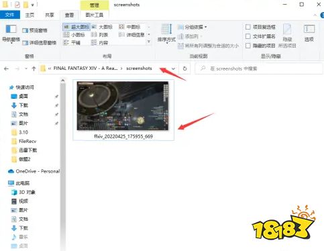Choose 列表 layout
This screenshot has width=324, height=251.
point(100,35)
